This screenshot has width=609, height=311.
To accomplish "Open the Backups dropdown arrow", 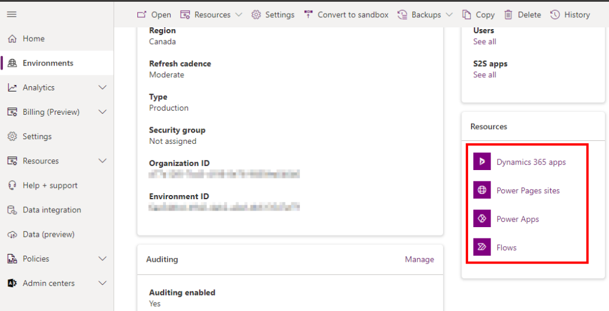I will (449, 15).
